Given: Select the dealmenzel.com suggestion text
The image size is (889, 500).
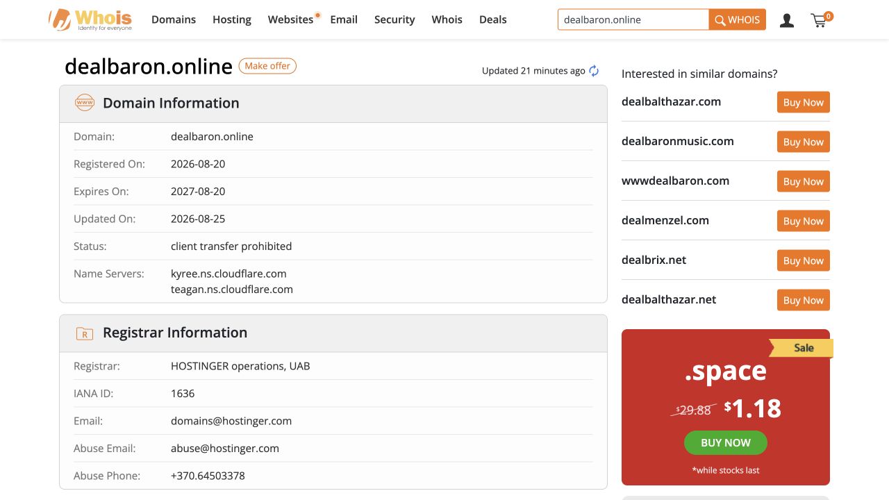Looking at the screenshot, I should pos(665,220).
